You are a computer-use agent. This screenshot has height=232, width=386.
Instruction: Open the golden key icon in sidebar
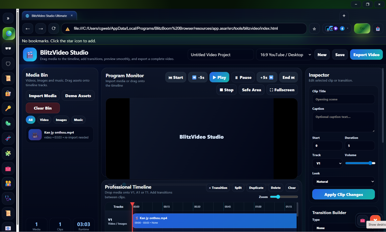pos(8,109)
